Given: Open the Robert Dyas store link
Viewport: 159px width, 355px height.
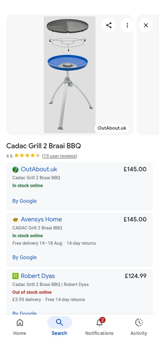Looking at the screenshot, I should tap(38, 276).
